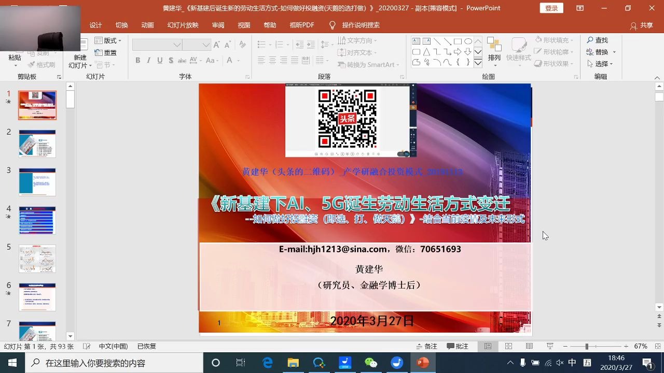
Task: Select the triangle shape in gallery
Action: [x=426, y=52]
